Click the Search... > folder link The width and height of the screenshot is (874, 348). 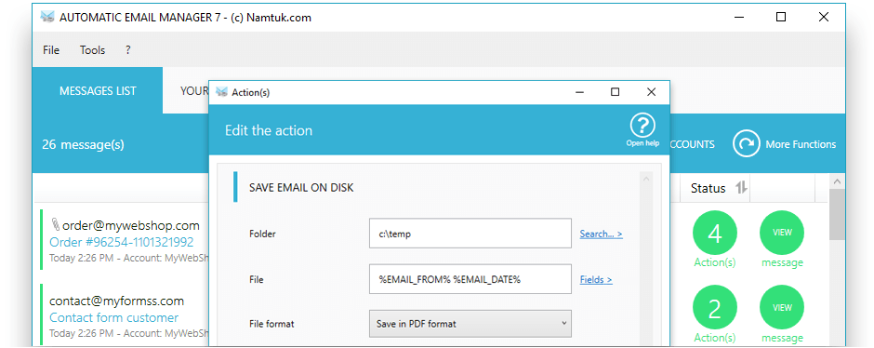[x=601, y=234]
